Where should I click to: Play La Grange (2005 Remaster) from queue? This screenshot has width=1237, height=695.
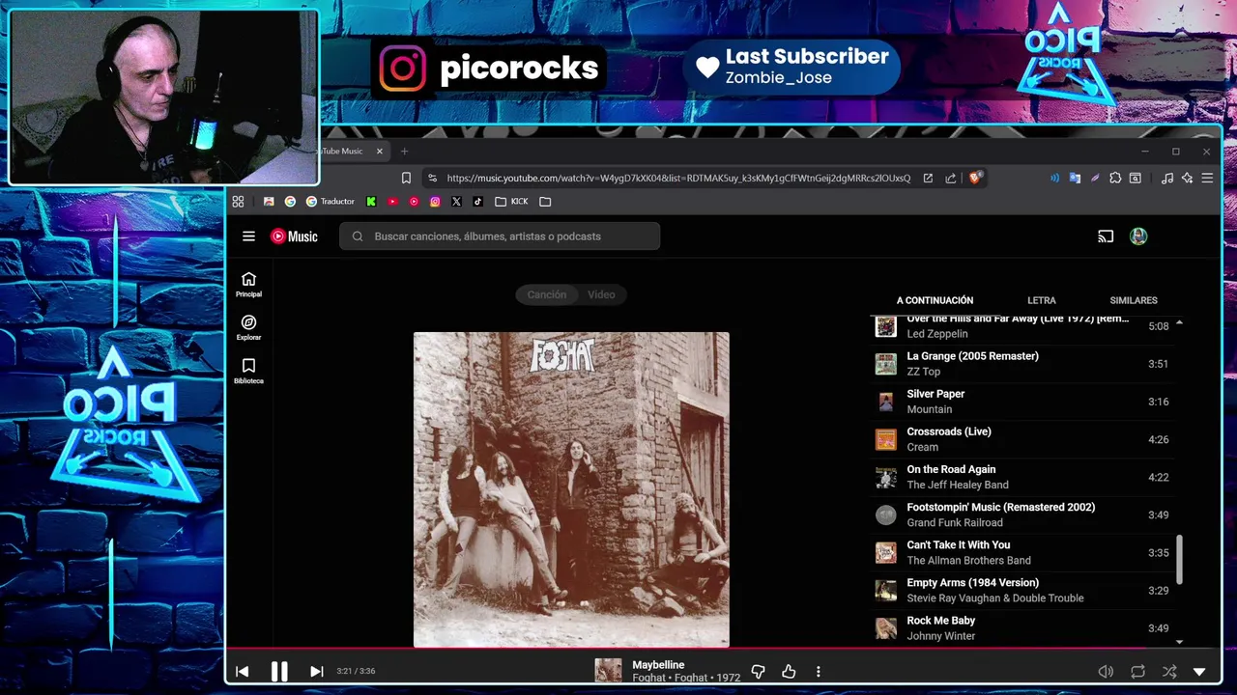(1022, 364)
